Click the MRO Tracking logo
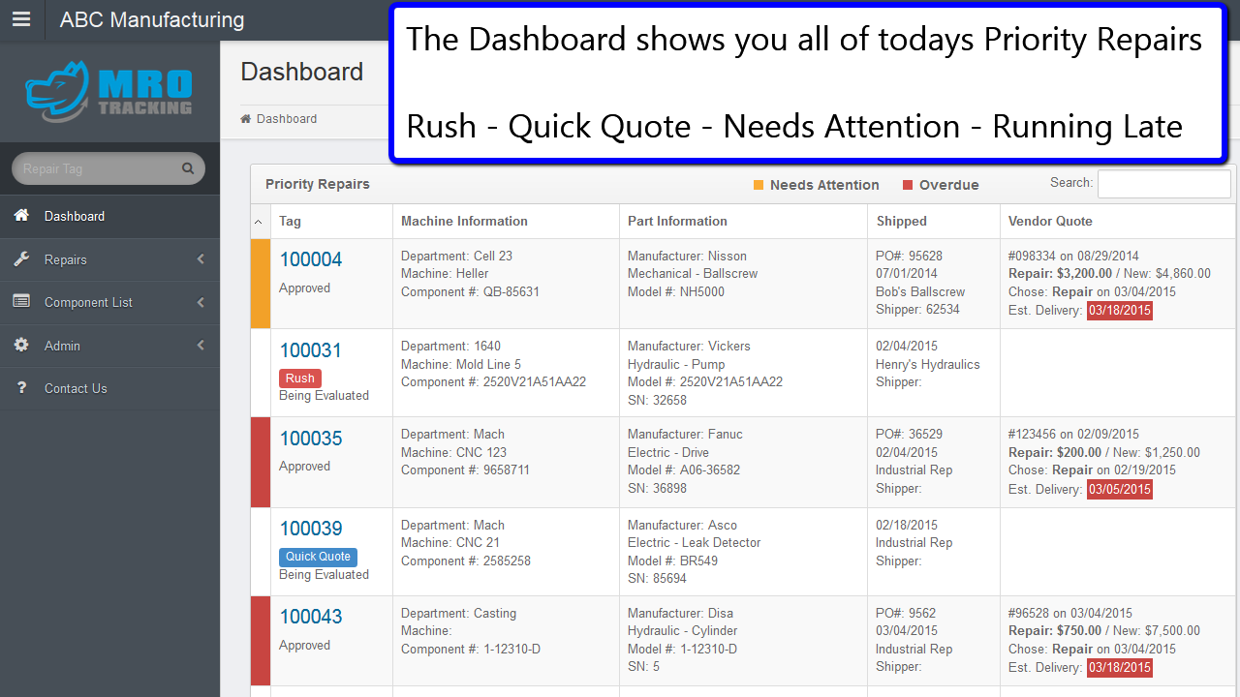This screenshot has height=697, width=1240. 108,93
